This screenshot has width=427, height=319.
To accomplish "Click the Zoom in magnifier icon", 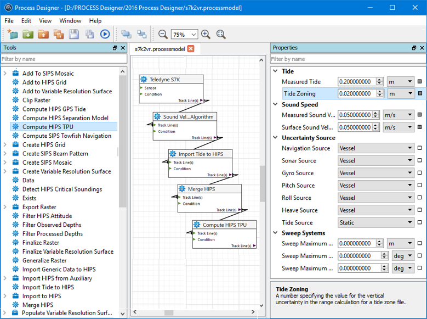I will (x=206, y=34).
